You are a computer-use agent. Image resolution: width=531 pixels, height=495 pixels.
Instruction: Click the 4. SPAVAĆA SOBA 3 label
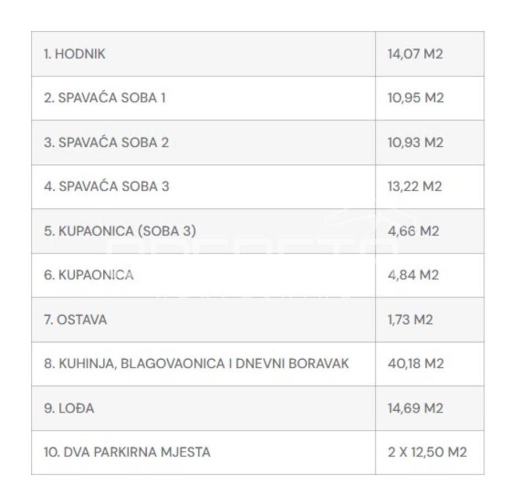click(106, 186)
